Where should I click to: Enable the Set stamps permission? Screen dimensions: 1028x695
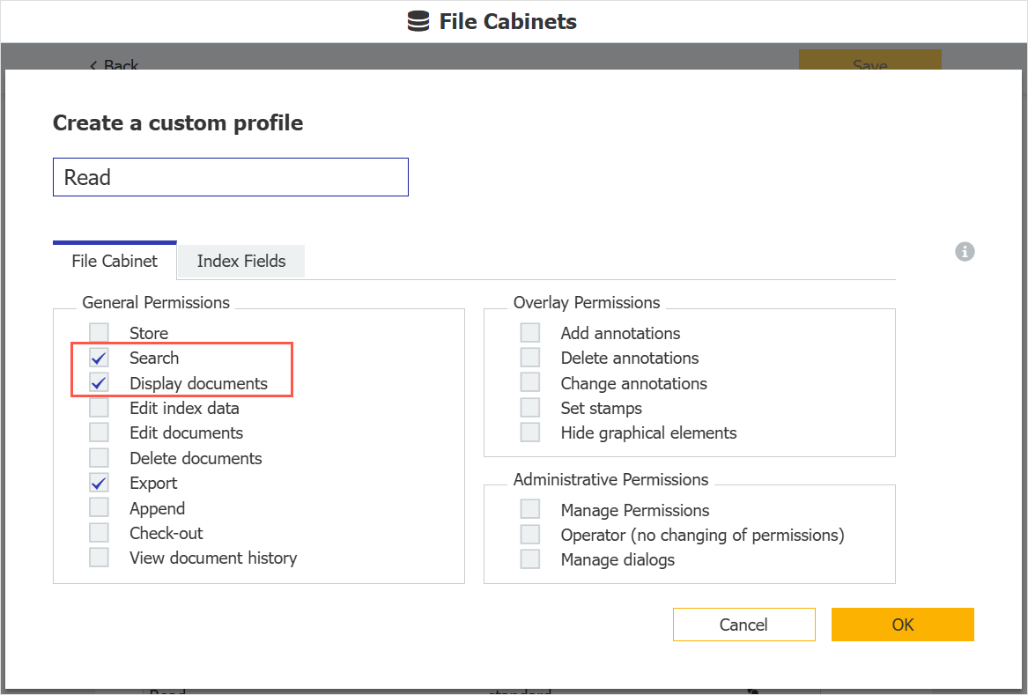(529, 407)
